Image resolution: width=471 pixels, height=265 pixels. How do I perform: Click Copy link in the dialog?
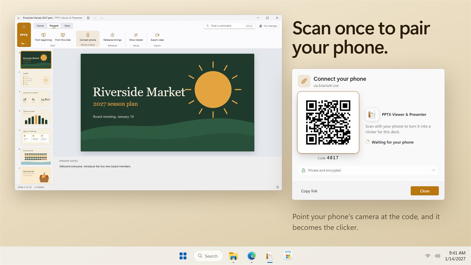(309, 191)
